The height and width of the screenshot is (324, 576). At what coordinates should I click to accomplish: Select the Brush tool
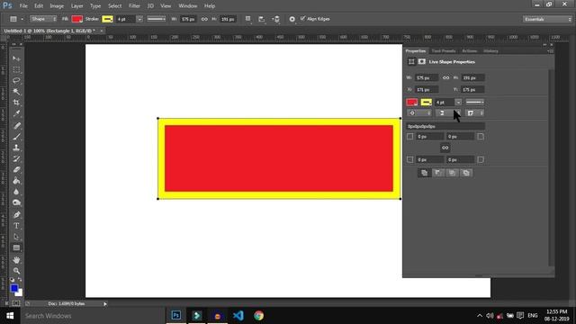tap(16, 137)
